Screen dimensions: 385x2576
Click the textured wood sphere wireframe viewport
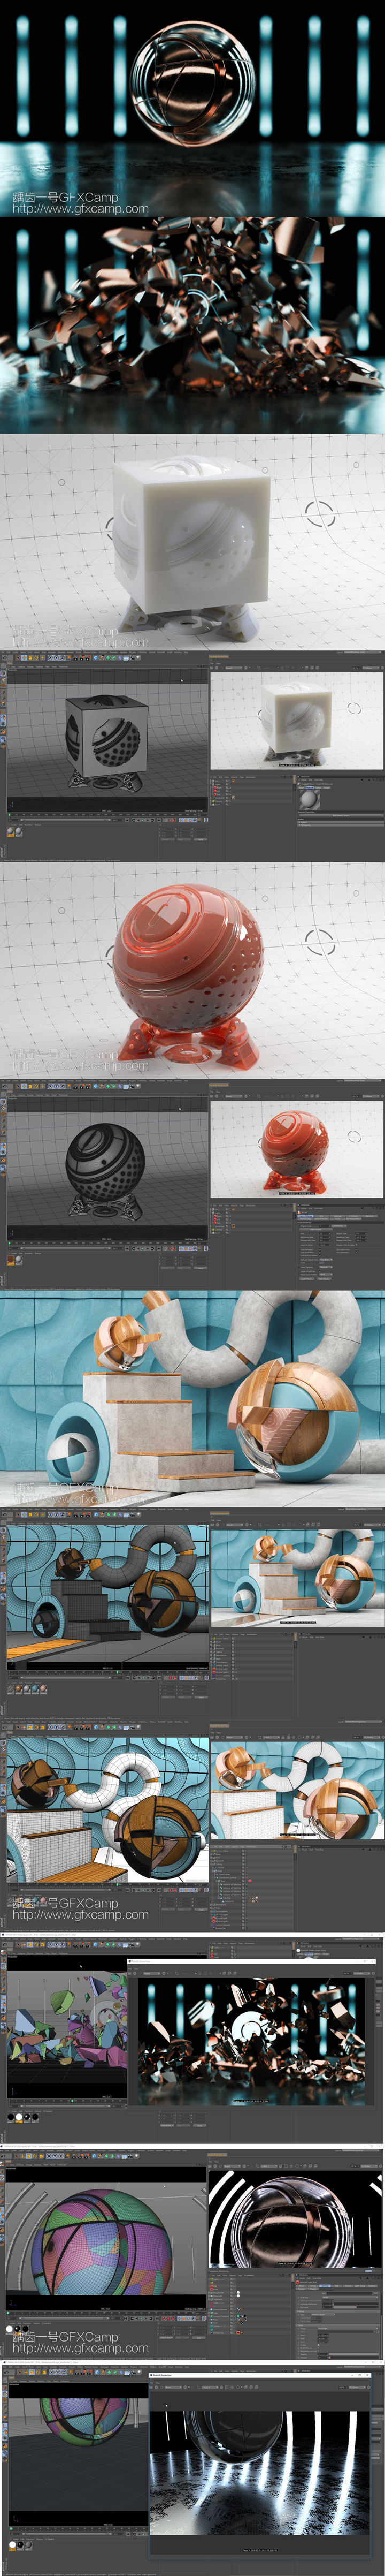point(107,1809)
